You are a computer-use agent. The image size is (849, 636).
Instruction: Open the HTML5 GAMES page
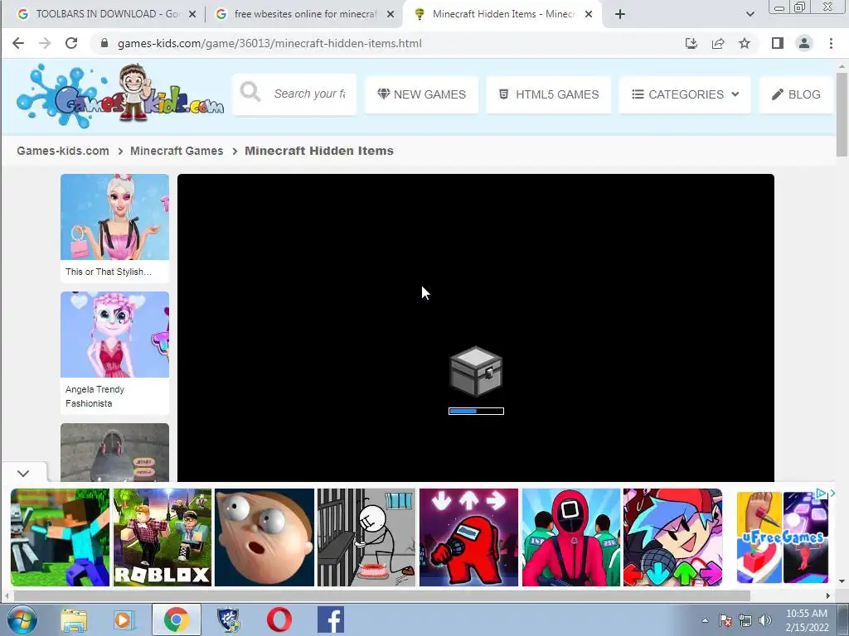coord(549,94)
